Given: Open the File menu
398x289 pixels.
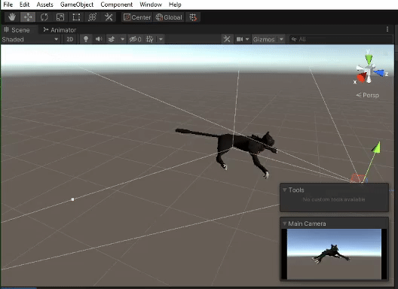Looking at the screenshot, I should [8, 5].
